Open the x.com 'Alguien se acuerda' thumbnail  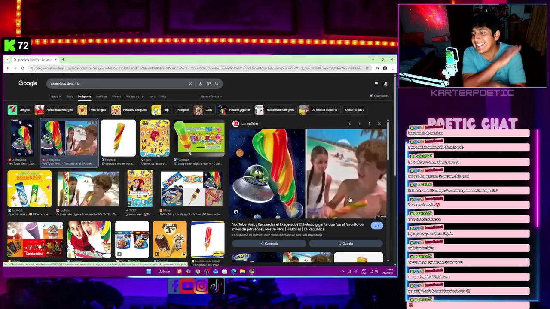tap(155, 138)
